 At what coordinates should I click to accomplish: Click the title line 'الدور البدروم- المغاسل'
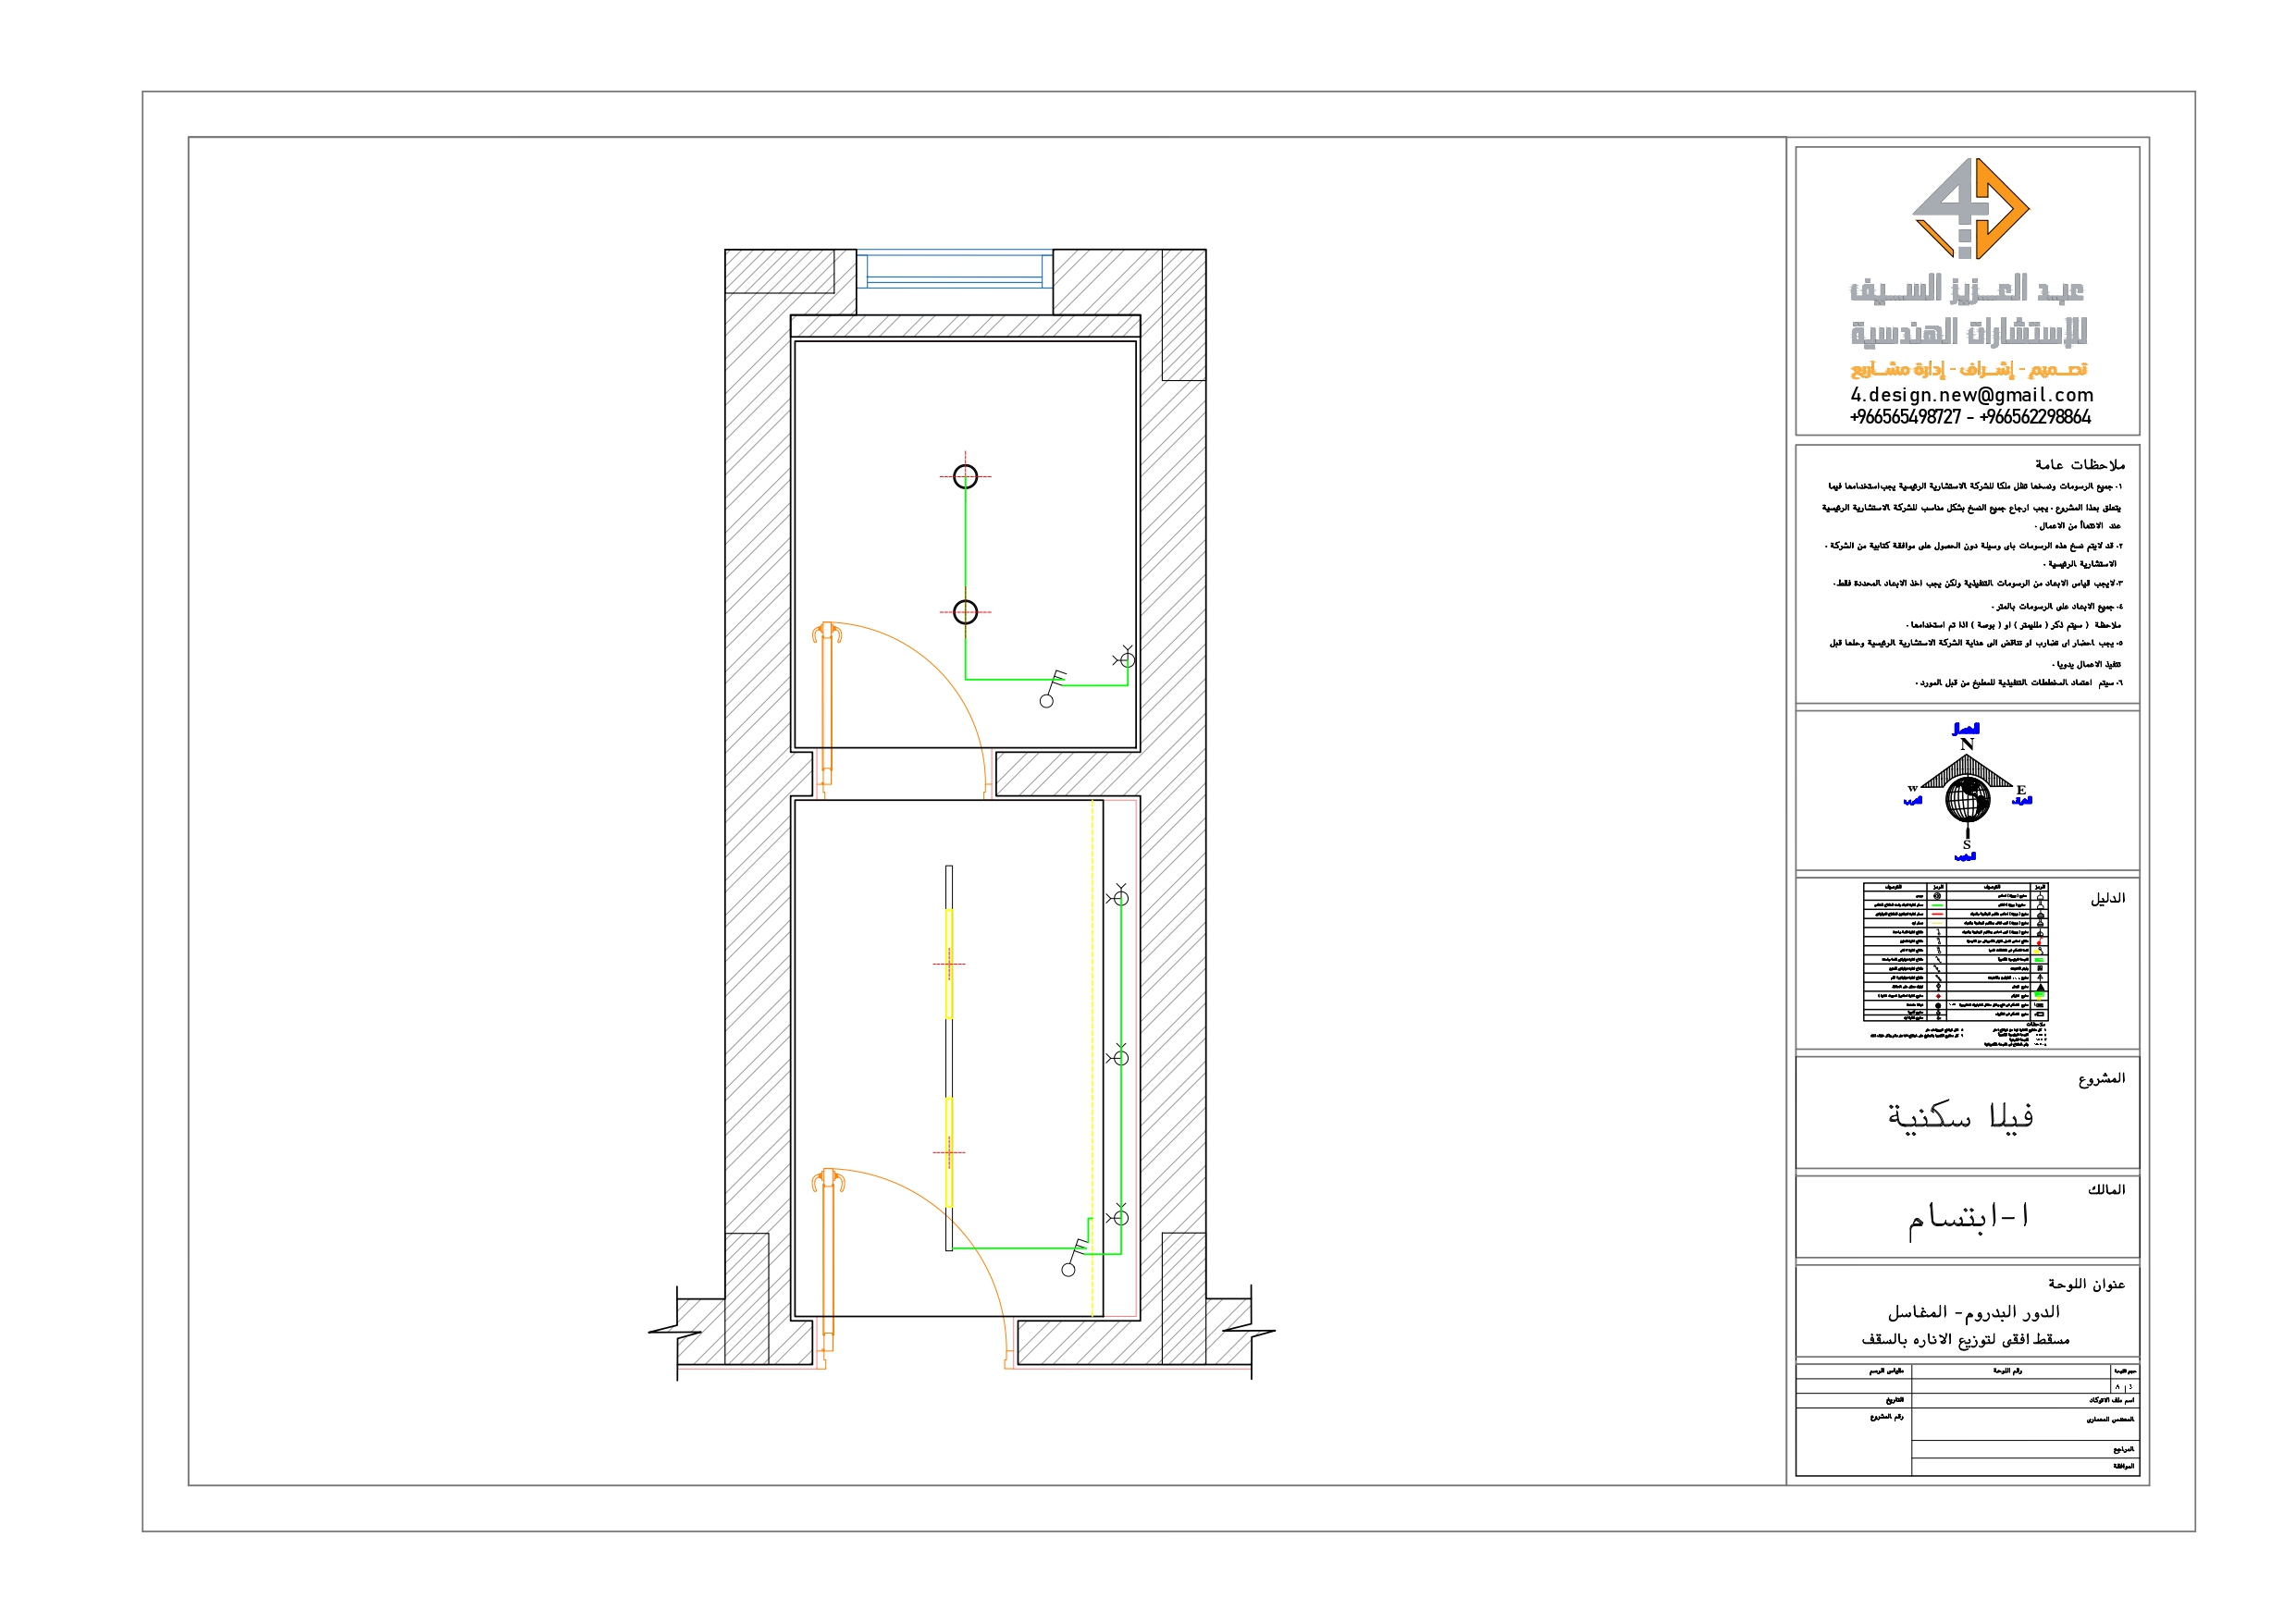(1973, 1311)
